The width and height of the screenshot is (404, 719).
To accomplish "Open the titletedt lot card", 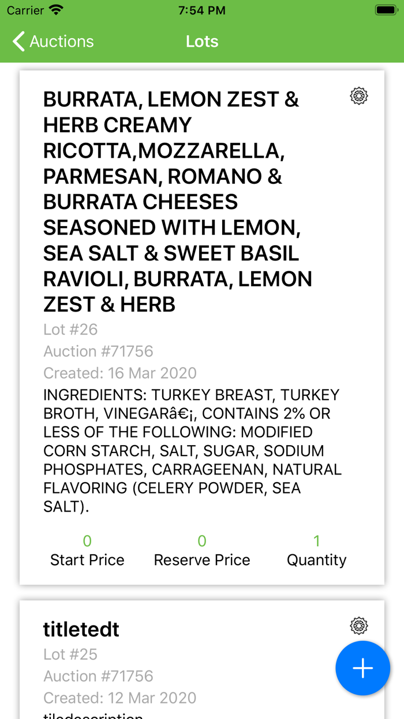I will coord(81,629).
